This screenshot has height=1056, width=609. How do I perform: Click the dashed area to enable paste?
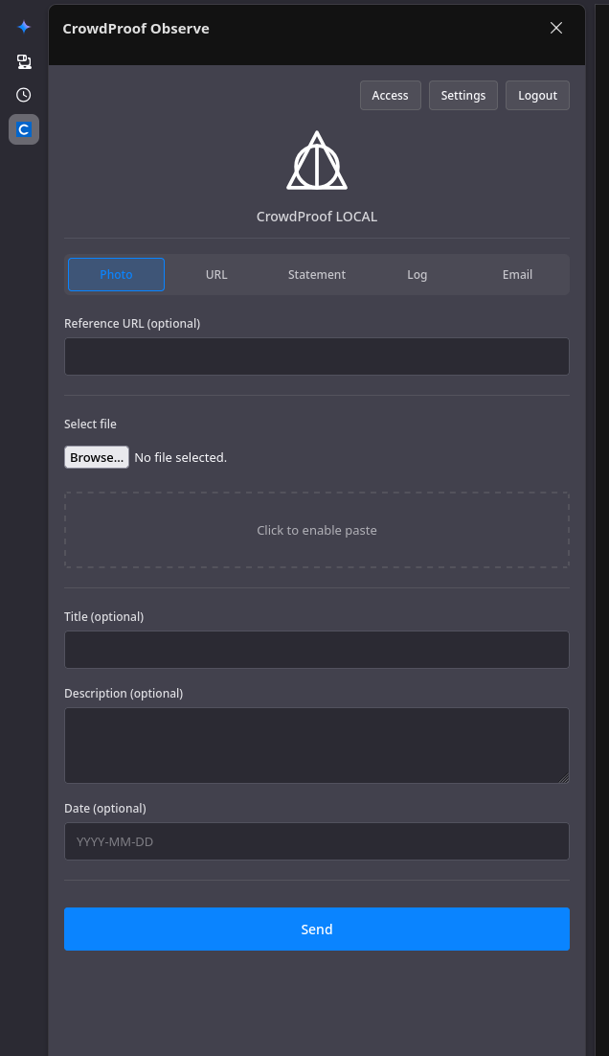click(x=317, y=530)
